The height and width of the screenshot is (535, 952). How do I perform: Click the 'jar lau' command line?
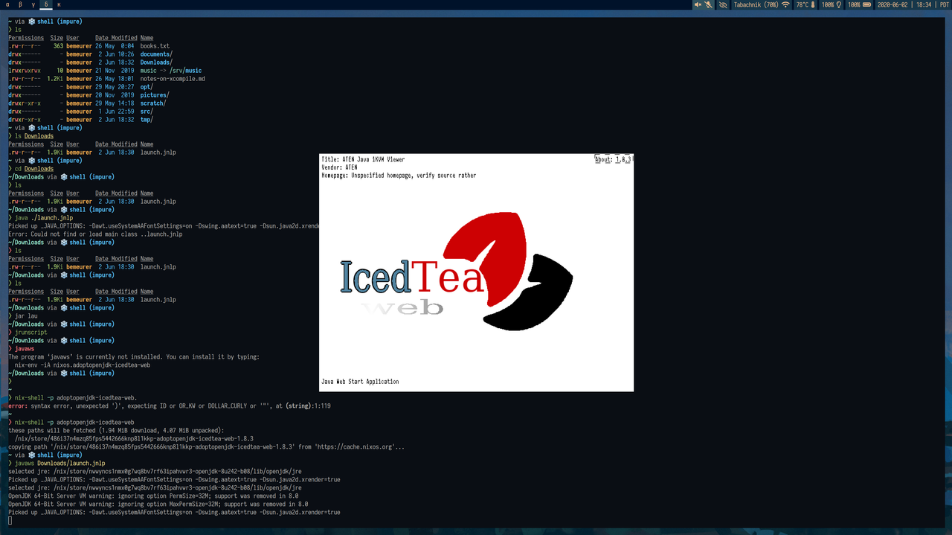26,316
